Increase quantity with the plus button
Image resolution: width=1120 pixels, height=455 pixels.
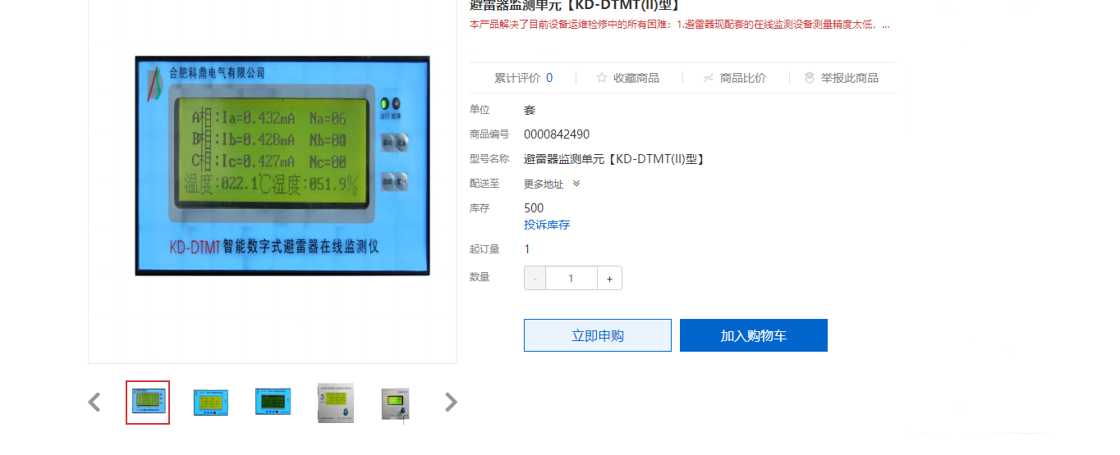pos(609,279)
